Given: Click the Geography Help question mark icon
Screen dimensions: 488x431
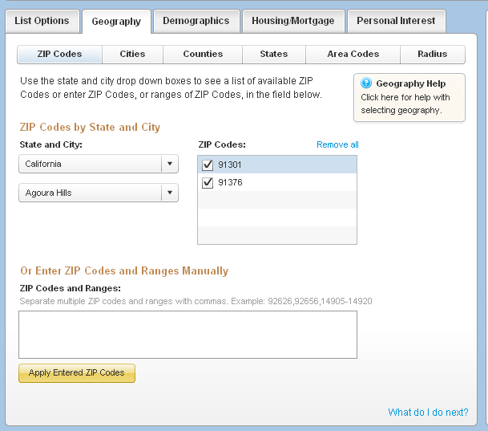Looking at the screenshot, I should [x=366, y=83].
